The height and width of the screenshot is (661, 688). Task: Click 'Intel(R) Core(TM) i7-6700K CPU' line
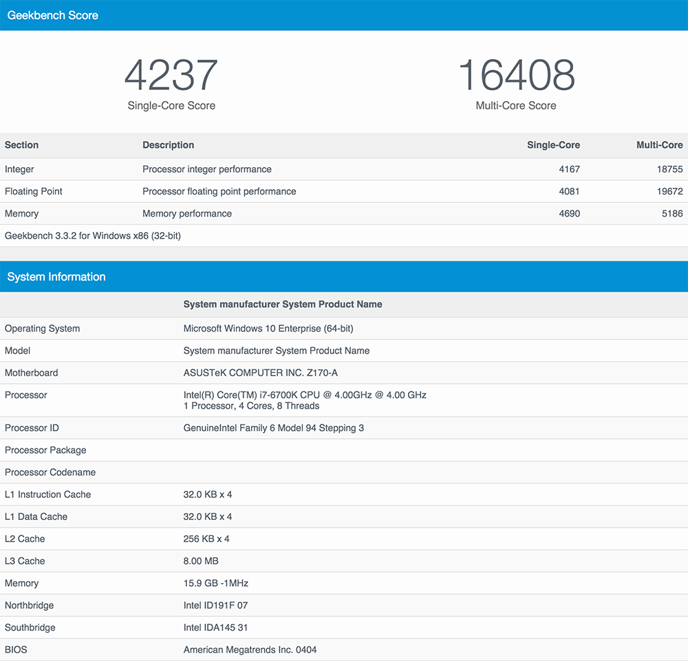click(305, 395)
